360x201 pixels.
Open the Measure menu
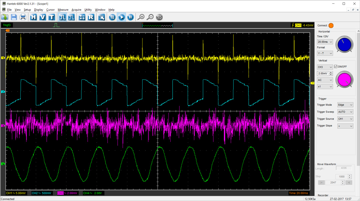click(x=63, y=10)
